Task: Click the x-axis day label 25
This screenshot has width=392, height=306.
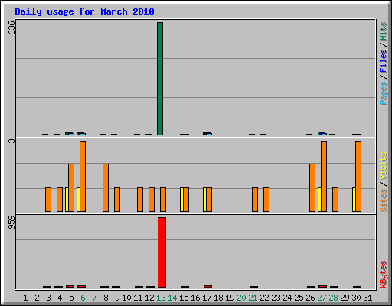Action: (x=299, y=298)
